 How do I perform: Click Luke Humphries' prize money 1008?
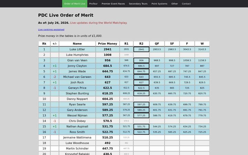pyautogui.click(x=107, y=55)
